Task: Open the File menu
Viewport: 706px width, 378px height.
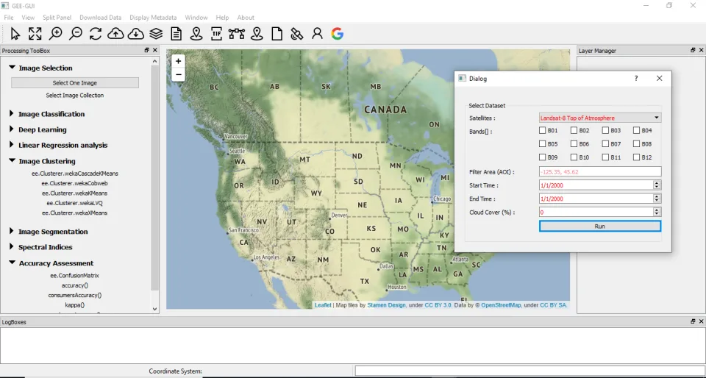Action: 9,18
